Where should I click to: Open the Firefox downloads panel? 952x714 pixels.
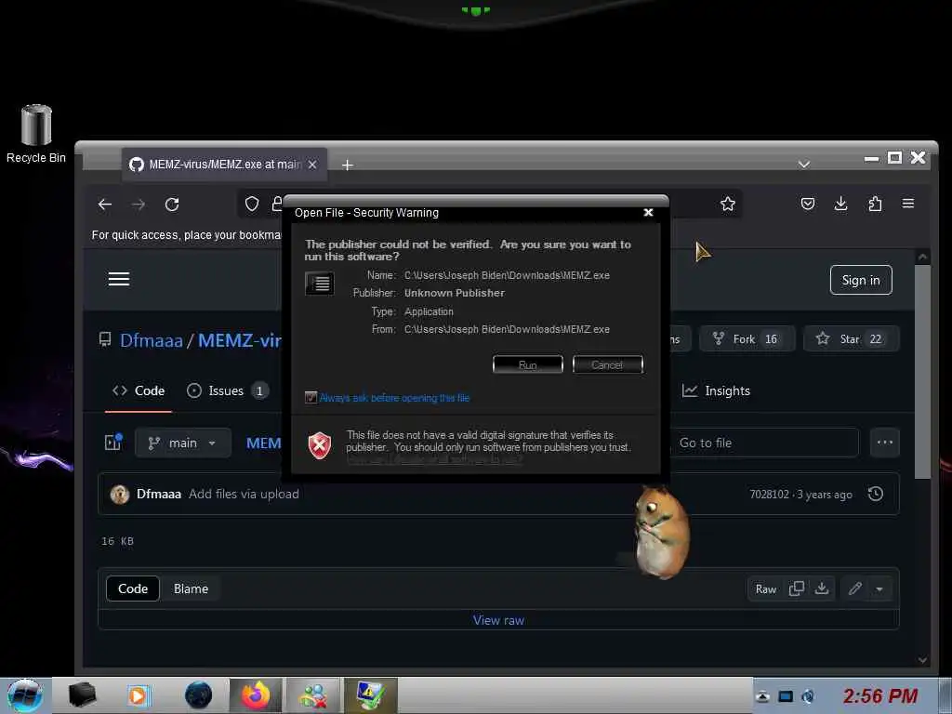[x=840, y=204]
